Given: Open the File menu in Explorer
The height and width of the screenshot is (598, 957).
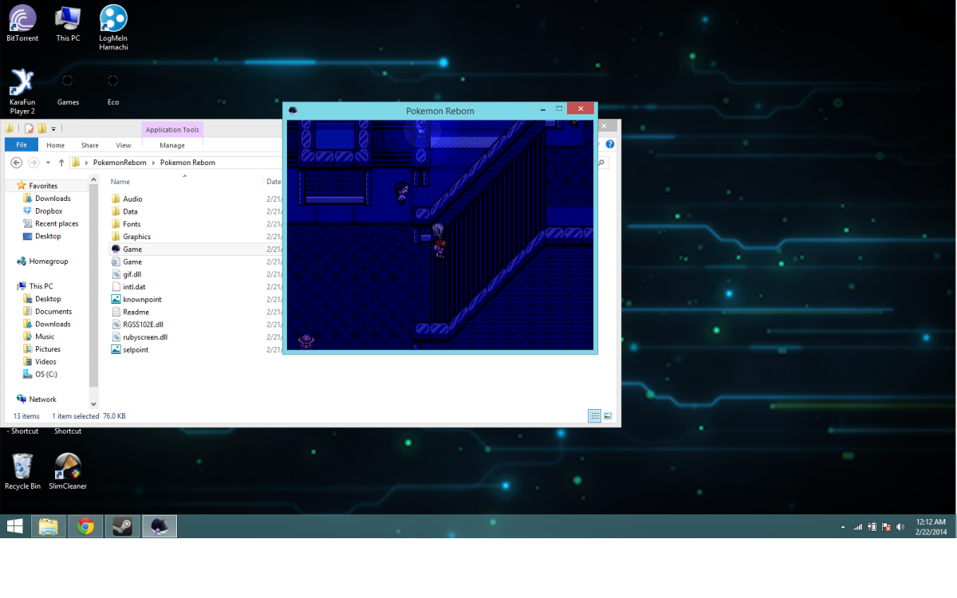Looking at the screenshot, I should click(22, 145).
